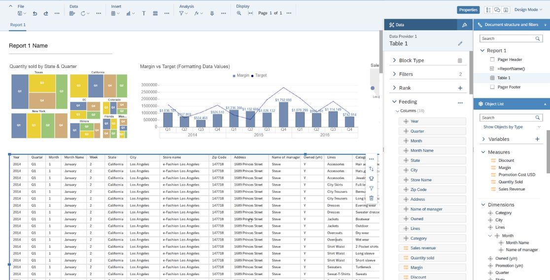Add a new variable with plus
The image size is (550, 280).
coord(537,139)
